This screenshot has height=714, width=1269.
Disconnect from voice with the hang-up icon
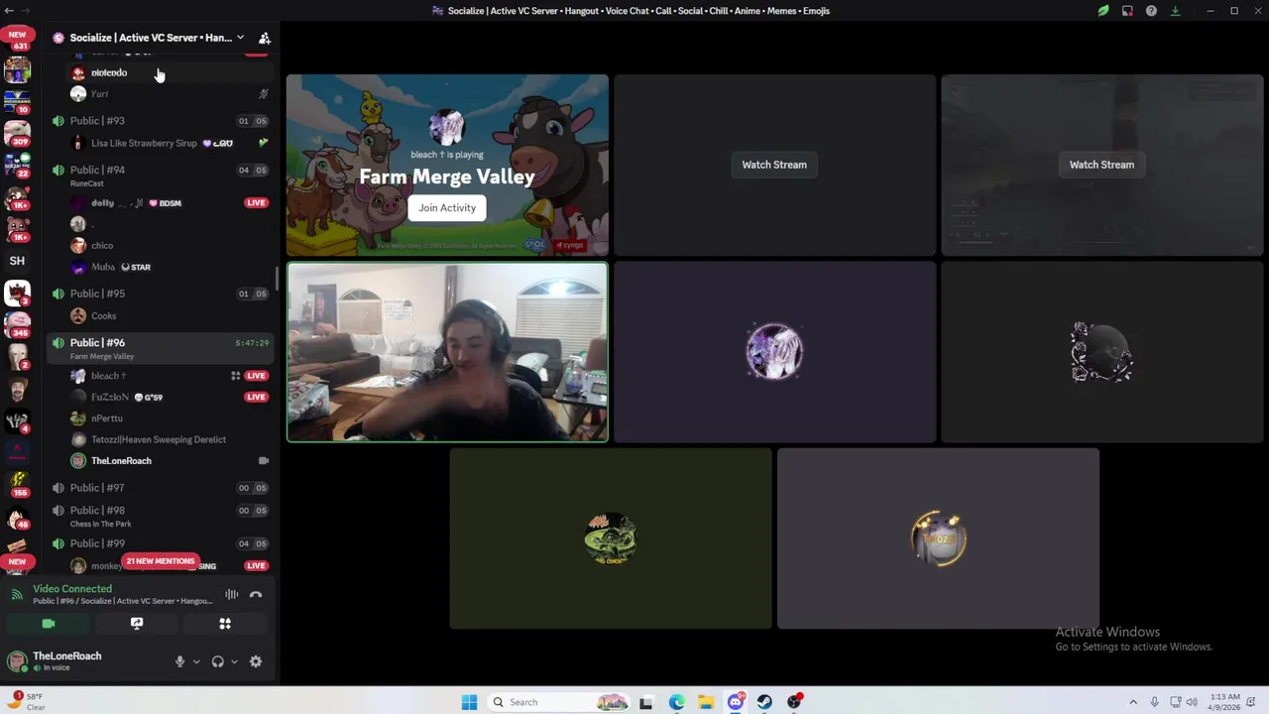click(256, 595)
